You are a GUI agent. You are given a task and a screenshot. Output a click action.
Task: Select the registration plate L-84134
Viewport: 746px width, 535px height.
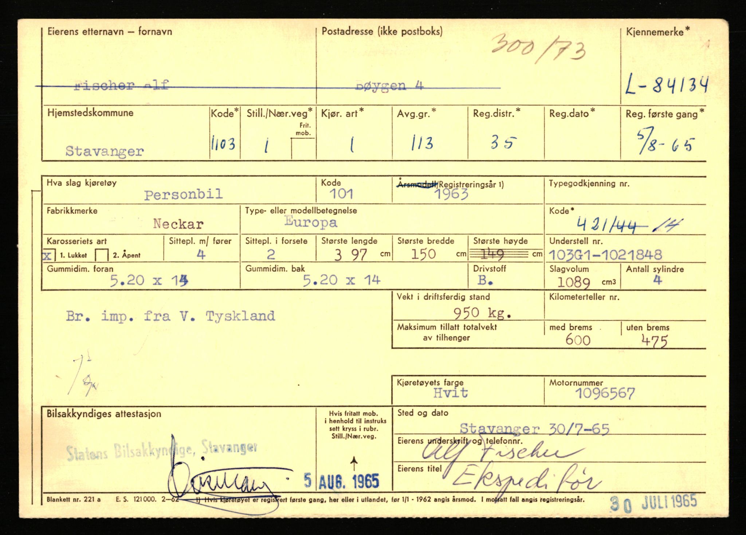point(667,85)
